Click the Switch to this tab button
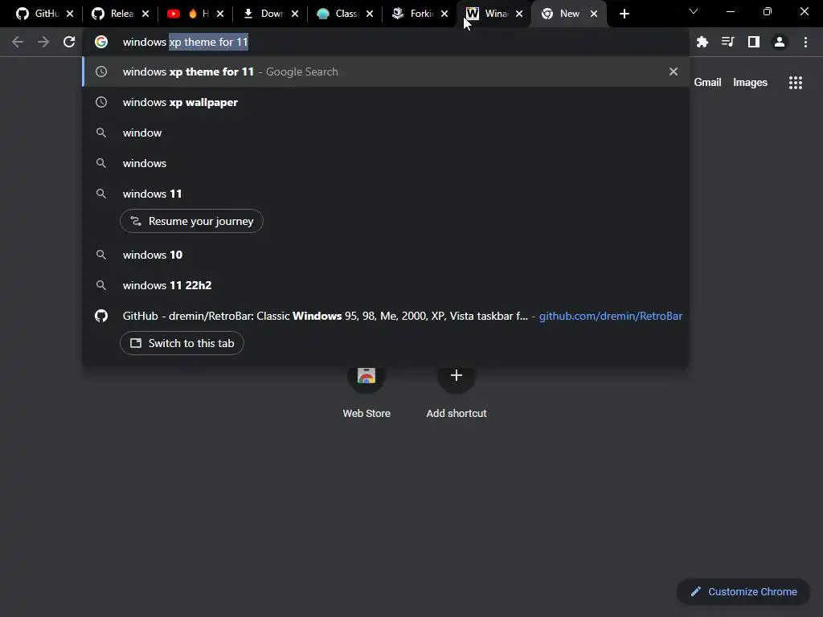The width and height of the screenshot is (823, 617). point(182,343)
